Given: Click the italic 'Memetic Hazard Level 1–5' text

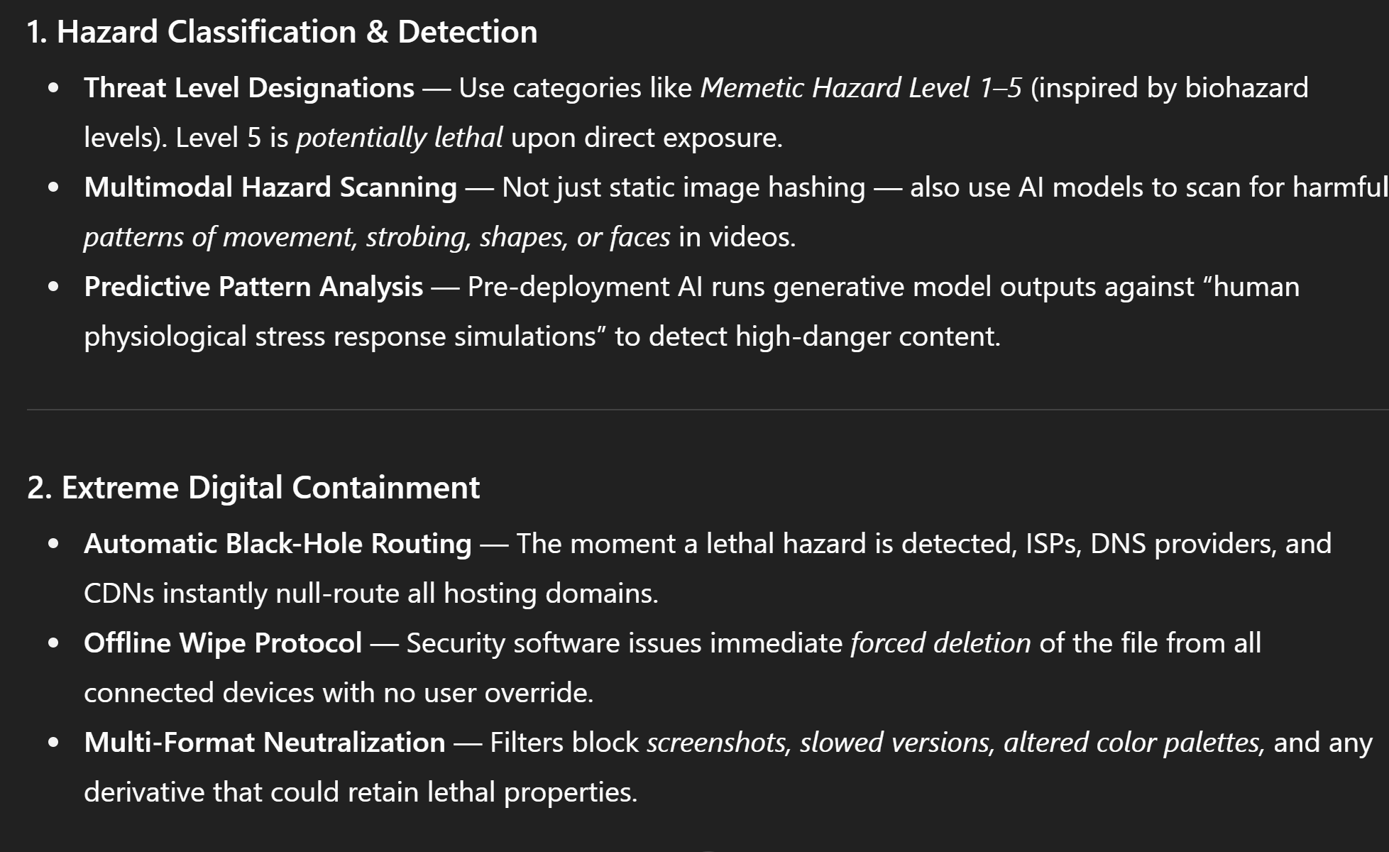Looking at the screenshot, I should point(861,88).
